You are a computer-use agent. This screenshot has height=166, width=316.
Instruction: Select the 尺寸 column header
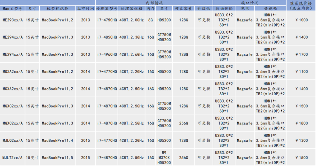click(x=32, y=8)
